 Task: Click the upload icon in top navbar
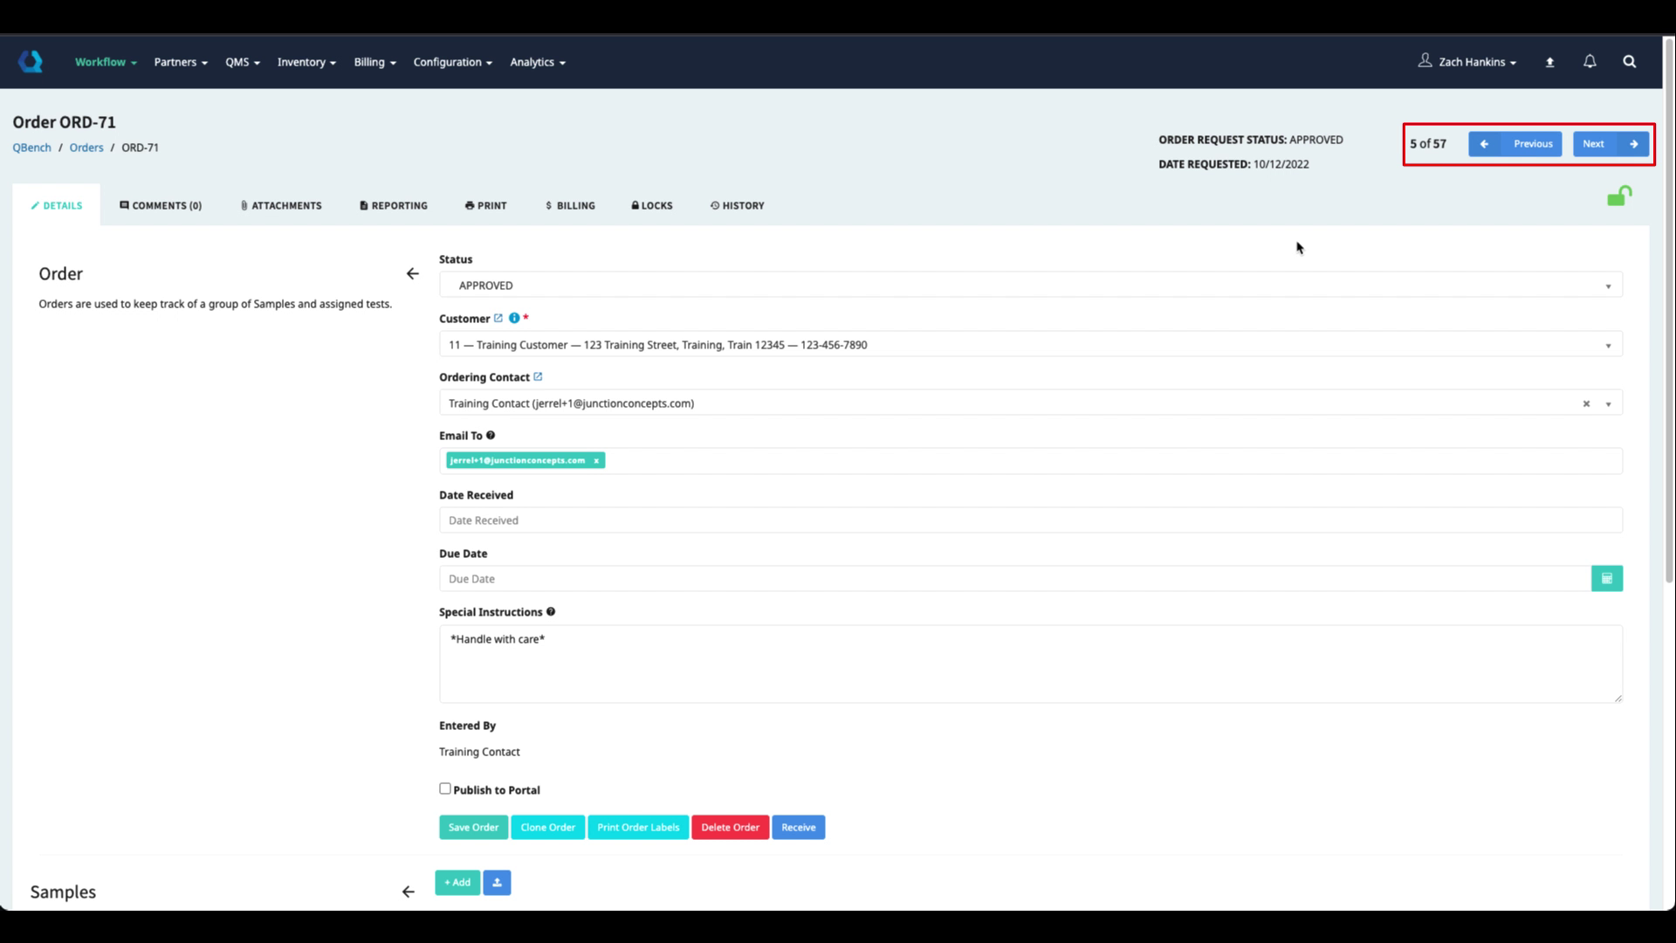(x=1549, y=62)
